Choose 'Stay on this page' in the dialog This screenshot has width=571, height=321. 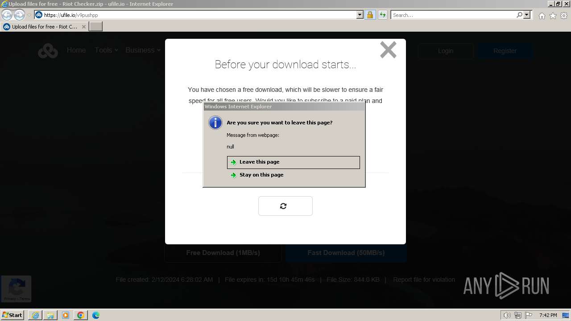coord(293,175)
